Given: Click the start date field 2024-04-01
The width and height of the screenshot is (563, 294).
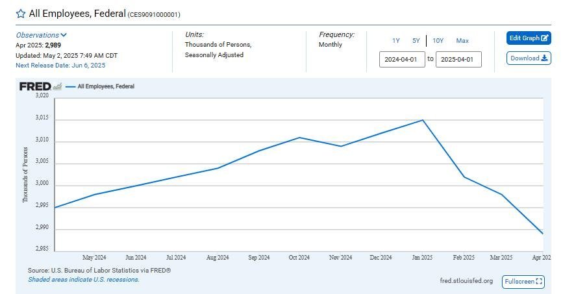Looking at the screenshot, I should pos(402,60).
